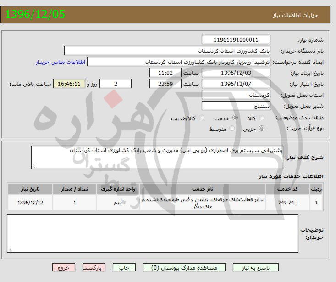Click the unit cell آیتم
Image resolution: width=336 pixels, height=282 pixels.
click(x=118, y=203)
